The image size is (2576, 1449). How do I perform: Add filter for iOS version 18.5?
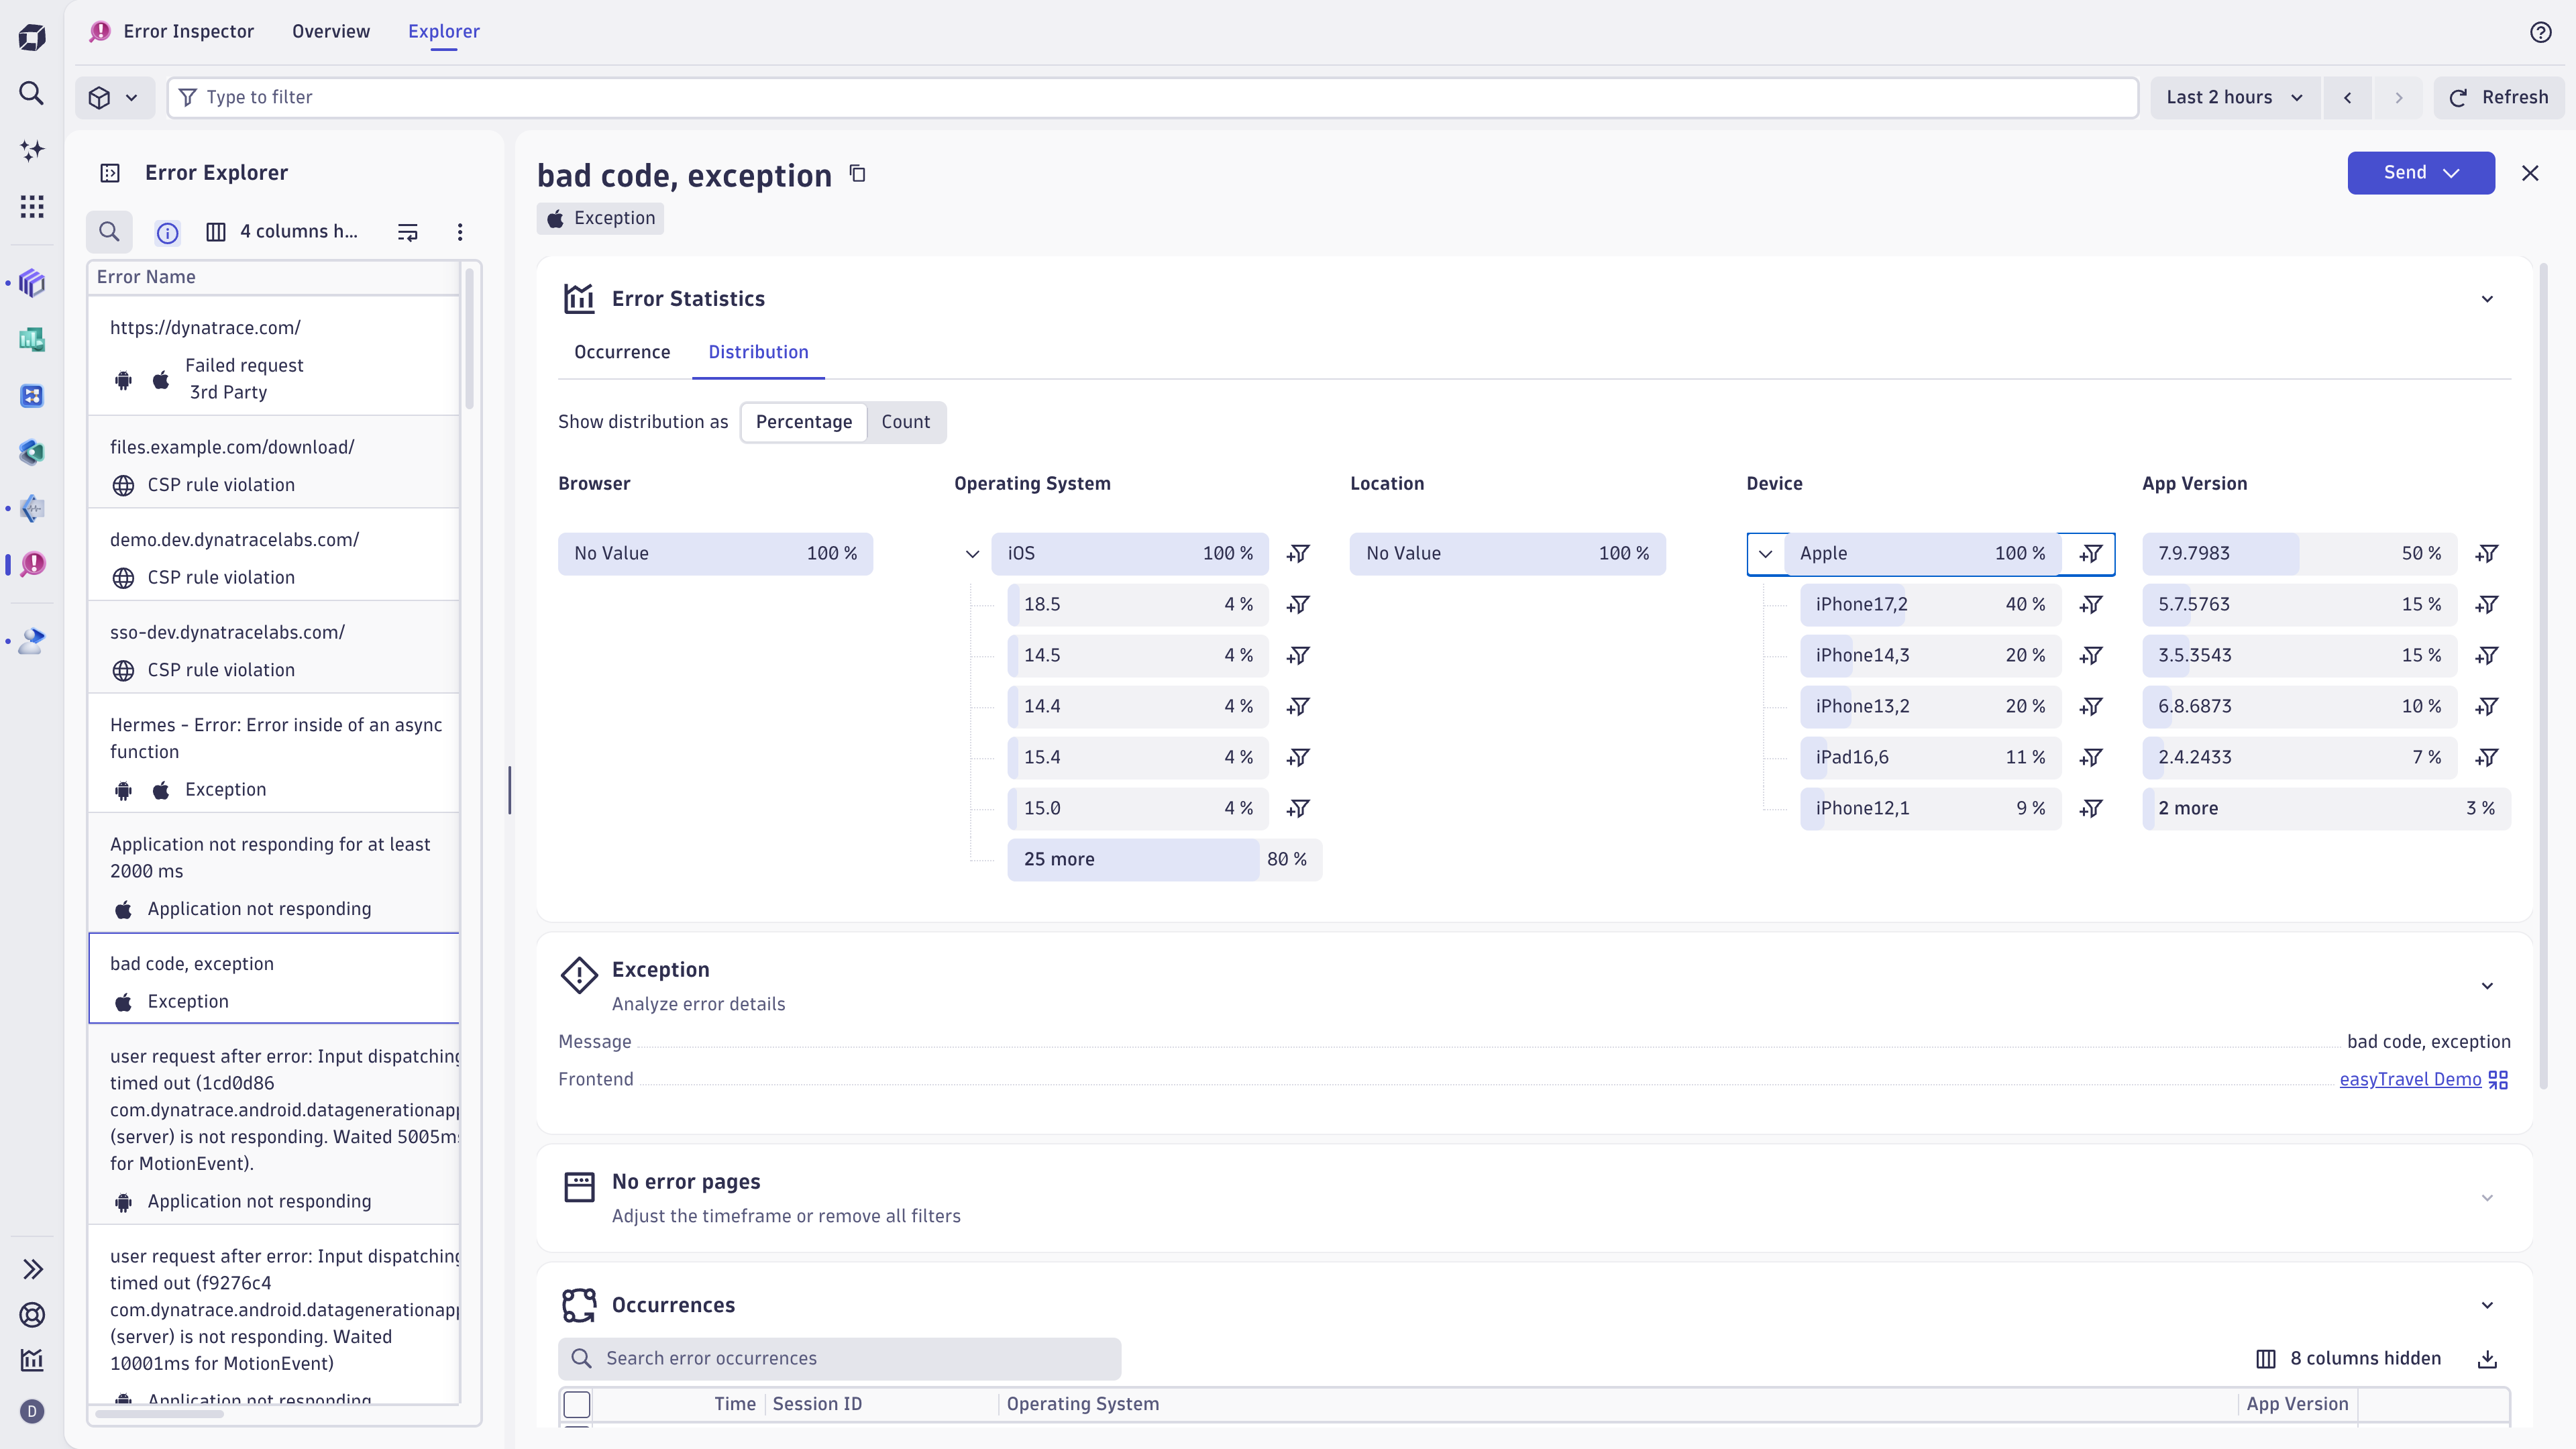click(x=1298, y=604)
